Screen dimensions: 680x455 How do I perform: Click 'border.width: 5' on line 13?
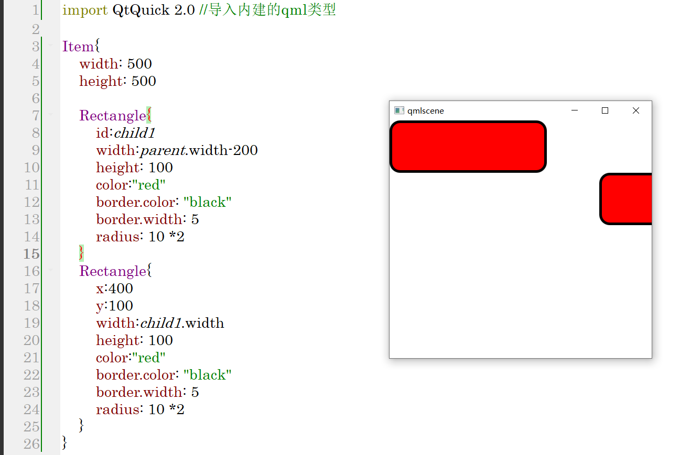(x=147, y=219)
